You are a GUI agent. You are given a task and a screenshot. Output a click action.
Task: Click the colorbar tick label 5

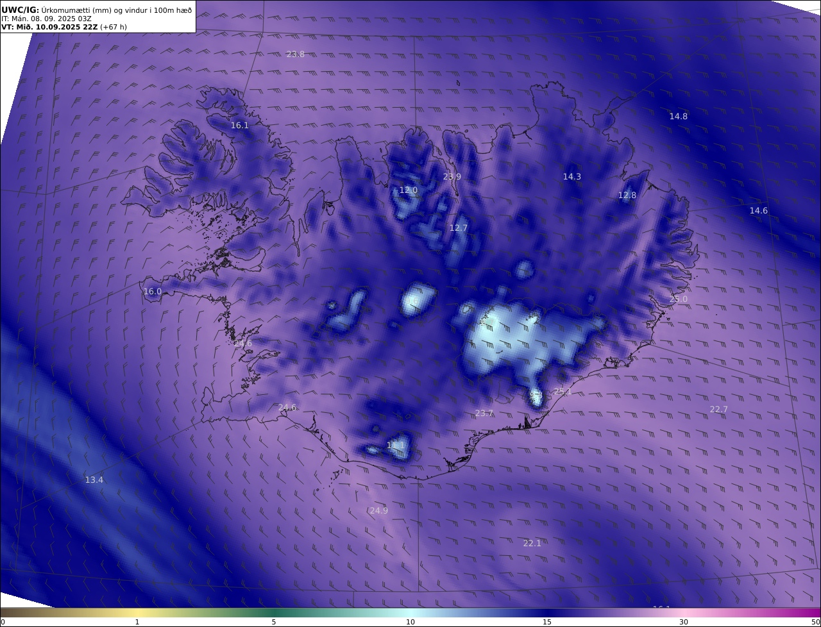pyautogui.click(x=274, y=622)
